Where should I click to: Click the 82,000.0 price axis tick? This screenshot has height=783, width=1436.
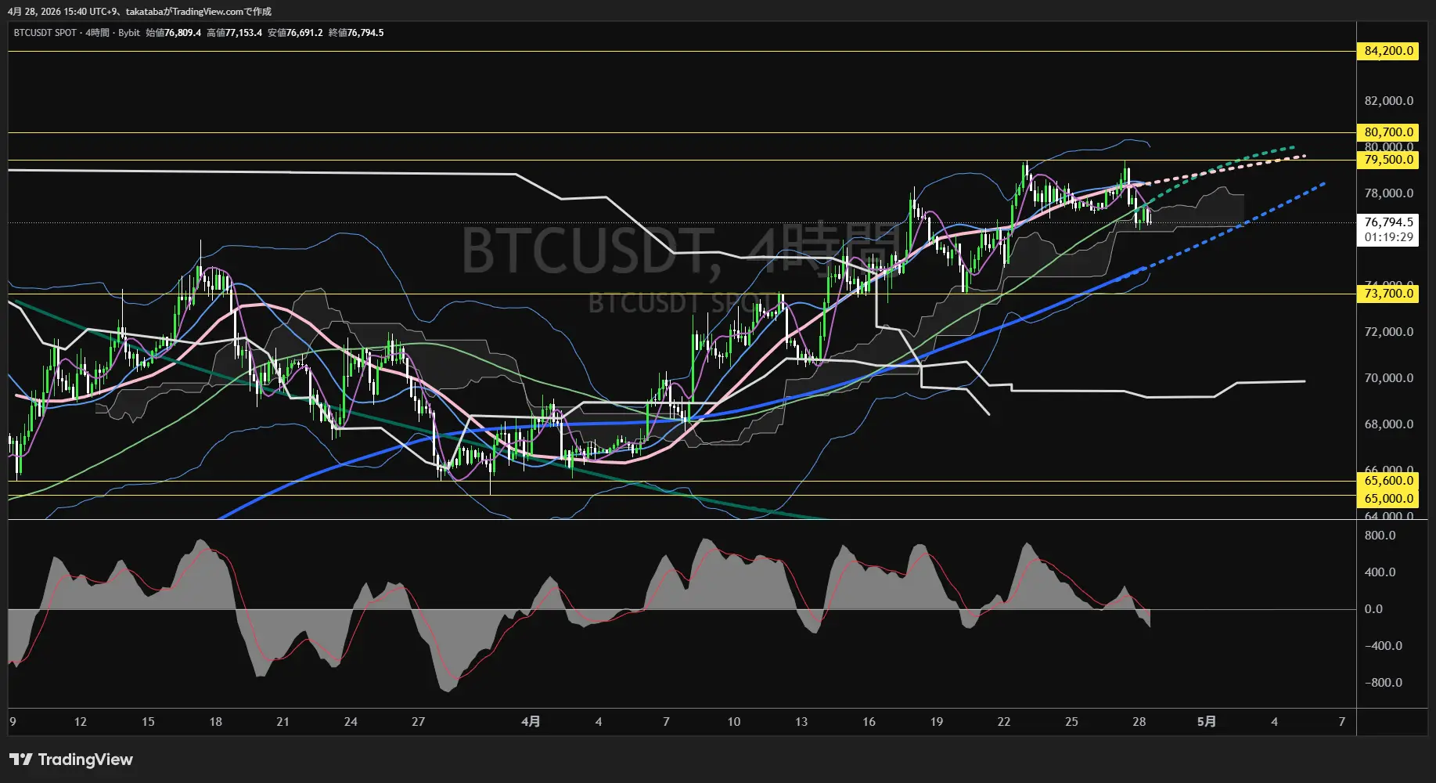click(1388, 101)
